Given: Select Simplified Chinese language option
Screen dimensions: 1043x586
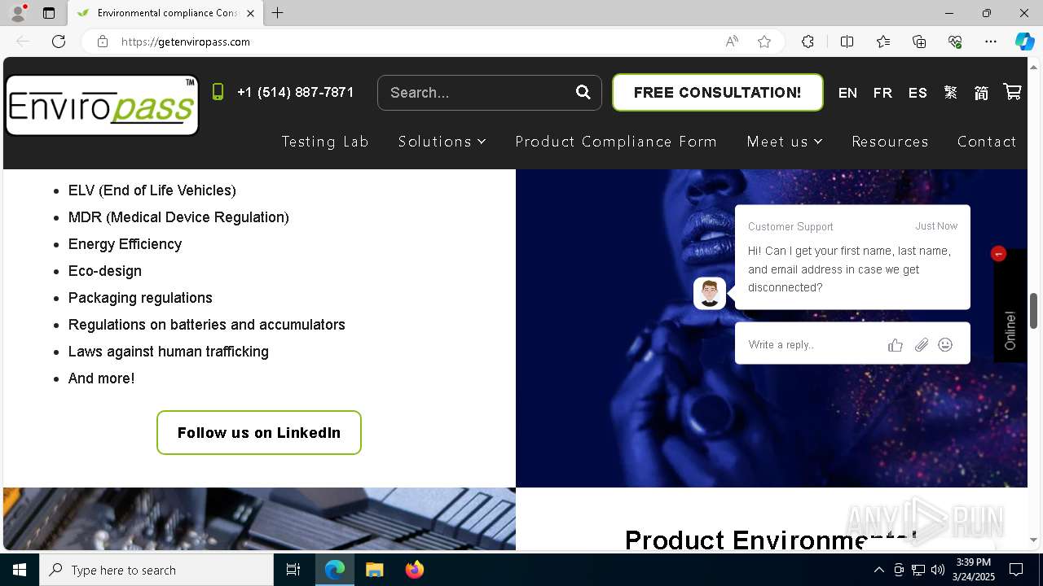Looking at the screenshot, I should tap(981, 93).
